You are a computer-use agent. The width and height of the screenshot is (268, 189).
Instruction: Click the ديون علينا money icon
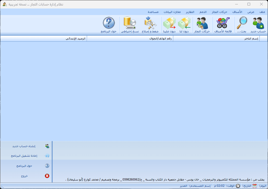(169, 23)
